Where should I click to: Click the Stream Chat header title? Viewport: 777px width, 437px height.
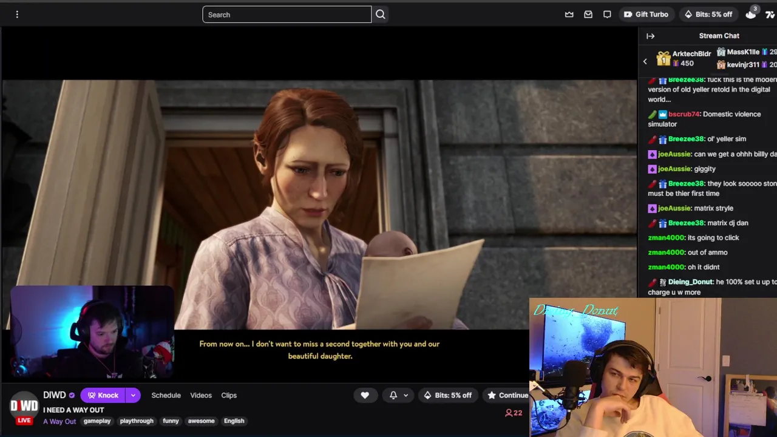[719, 36]
